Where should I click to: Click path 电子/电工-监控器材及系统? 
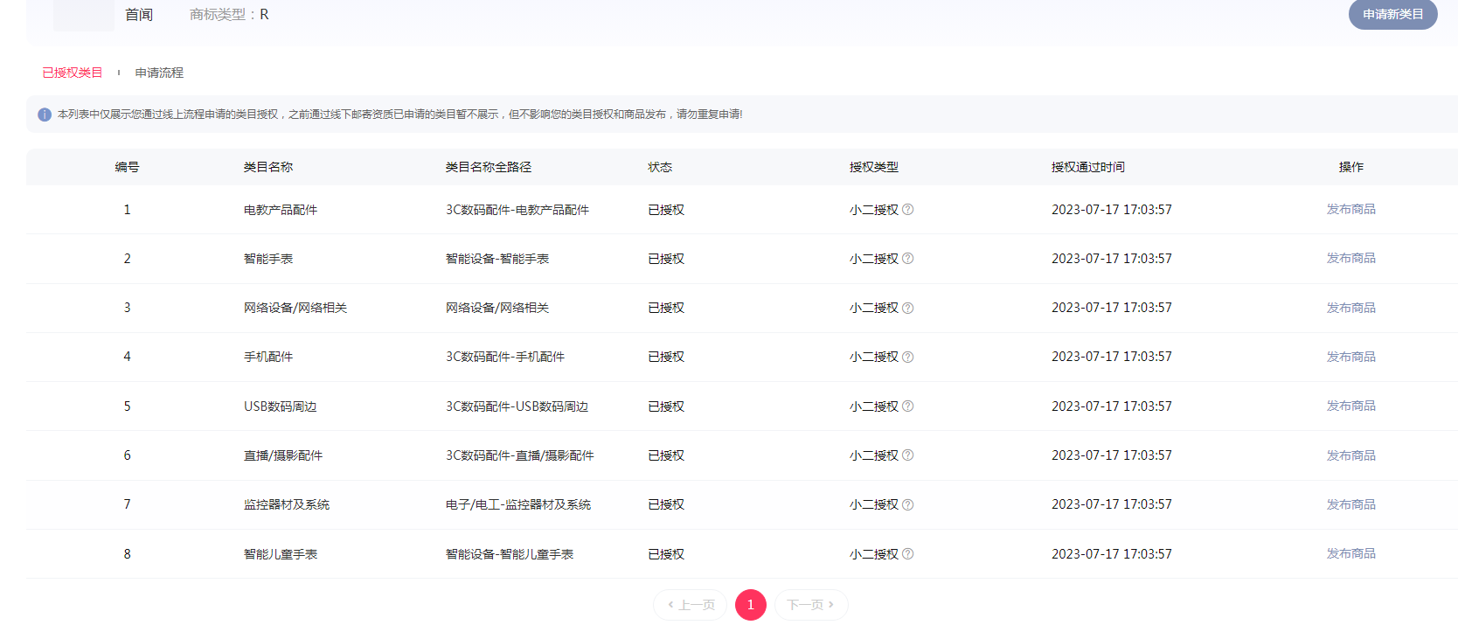point(518,504)
